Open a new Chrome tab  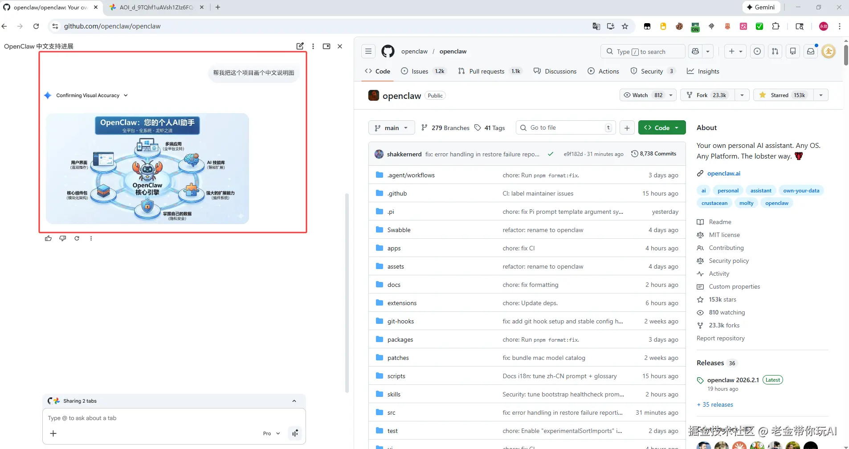[218, 7]
